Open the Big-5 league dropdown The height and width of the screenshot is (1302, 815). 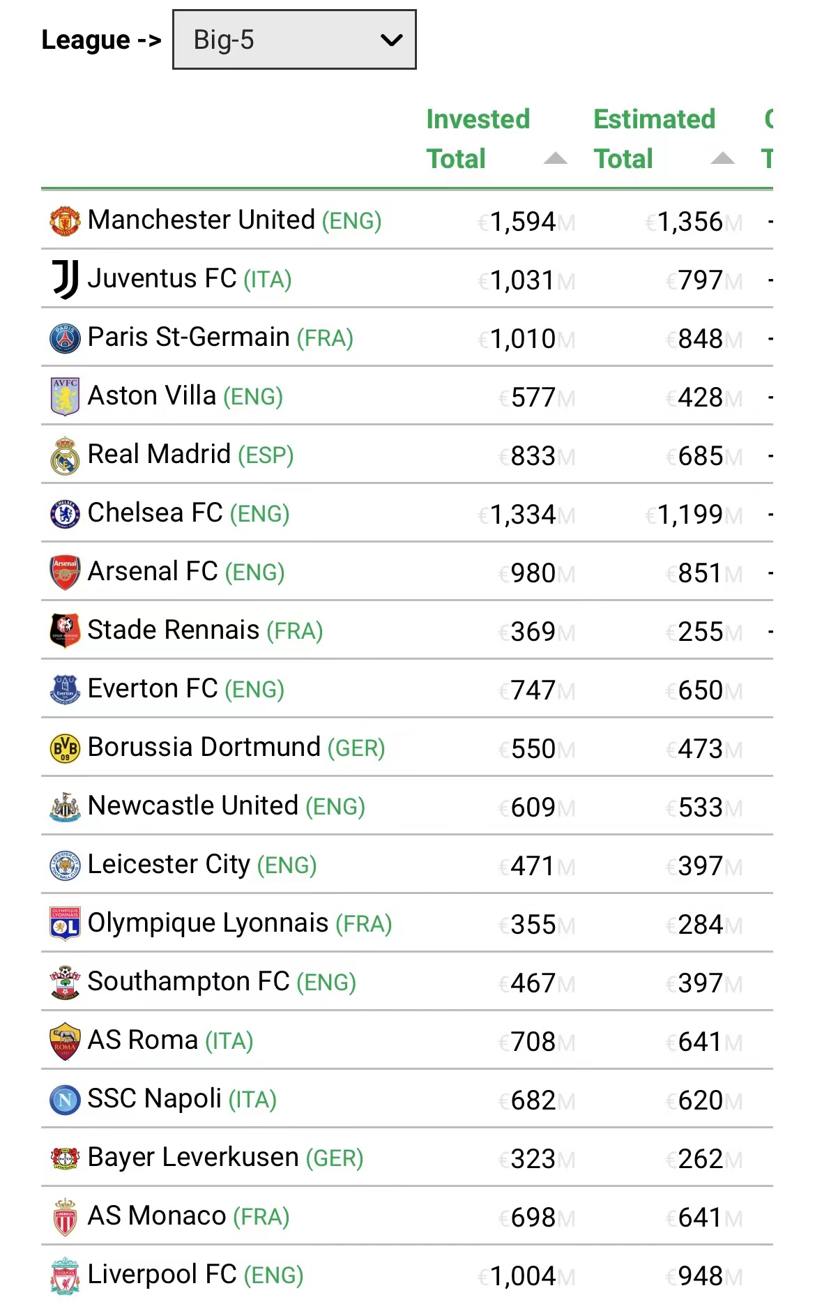(x=294, y=40)
